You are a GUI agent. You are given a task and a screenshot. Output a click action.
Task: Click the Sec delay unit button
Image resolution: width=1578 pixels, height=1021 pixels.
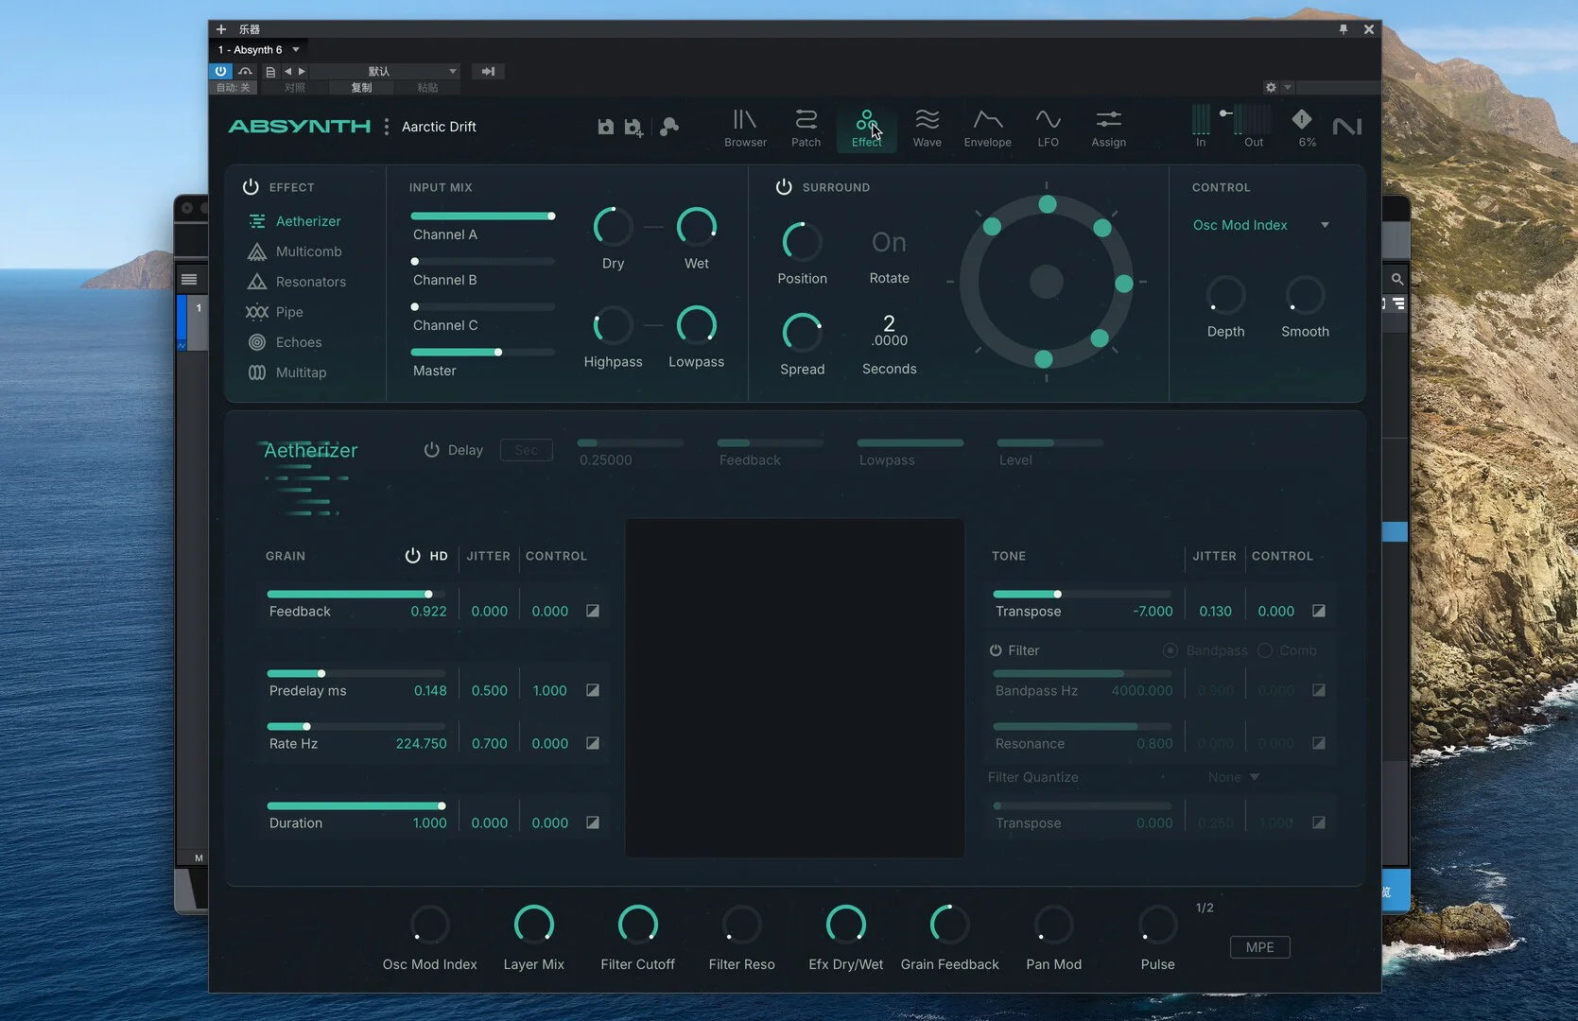coord(527,450)
